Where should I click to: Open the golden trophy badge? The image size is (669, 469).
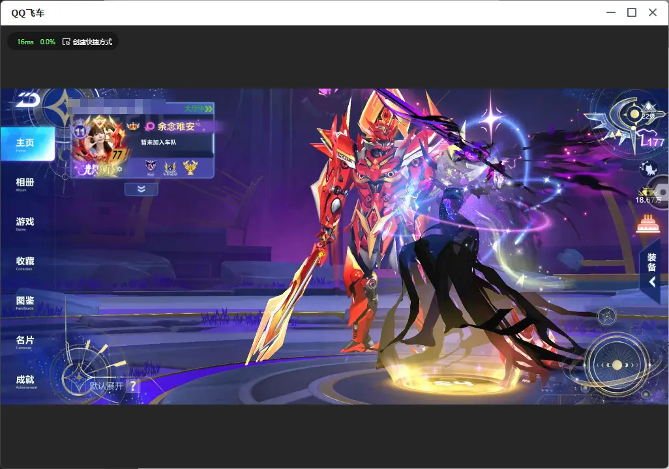[190, 167]
